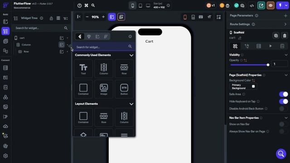Open Widget Palette in left sidebar

pyautogui.click(x=5, y=22)
